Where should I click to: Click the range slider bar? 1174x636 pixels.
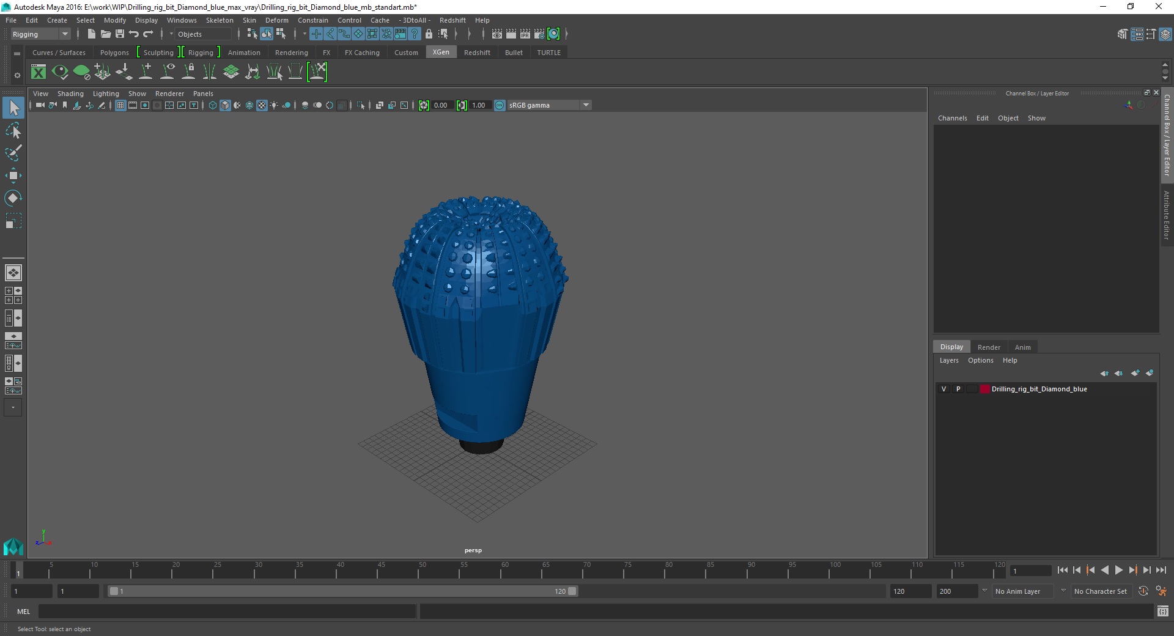tap(342, 591)
